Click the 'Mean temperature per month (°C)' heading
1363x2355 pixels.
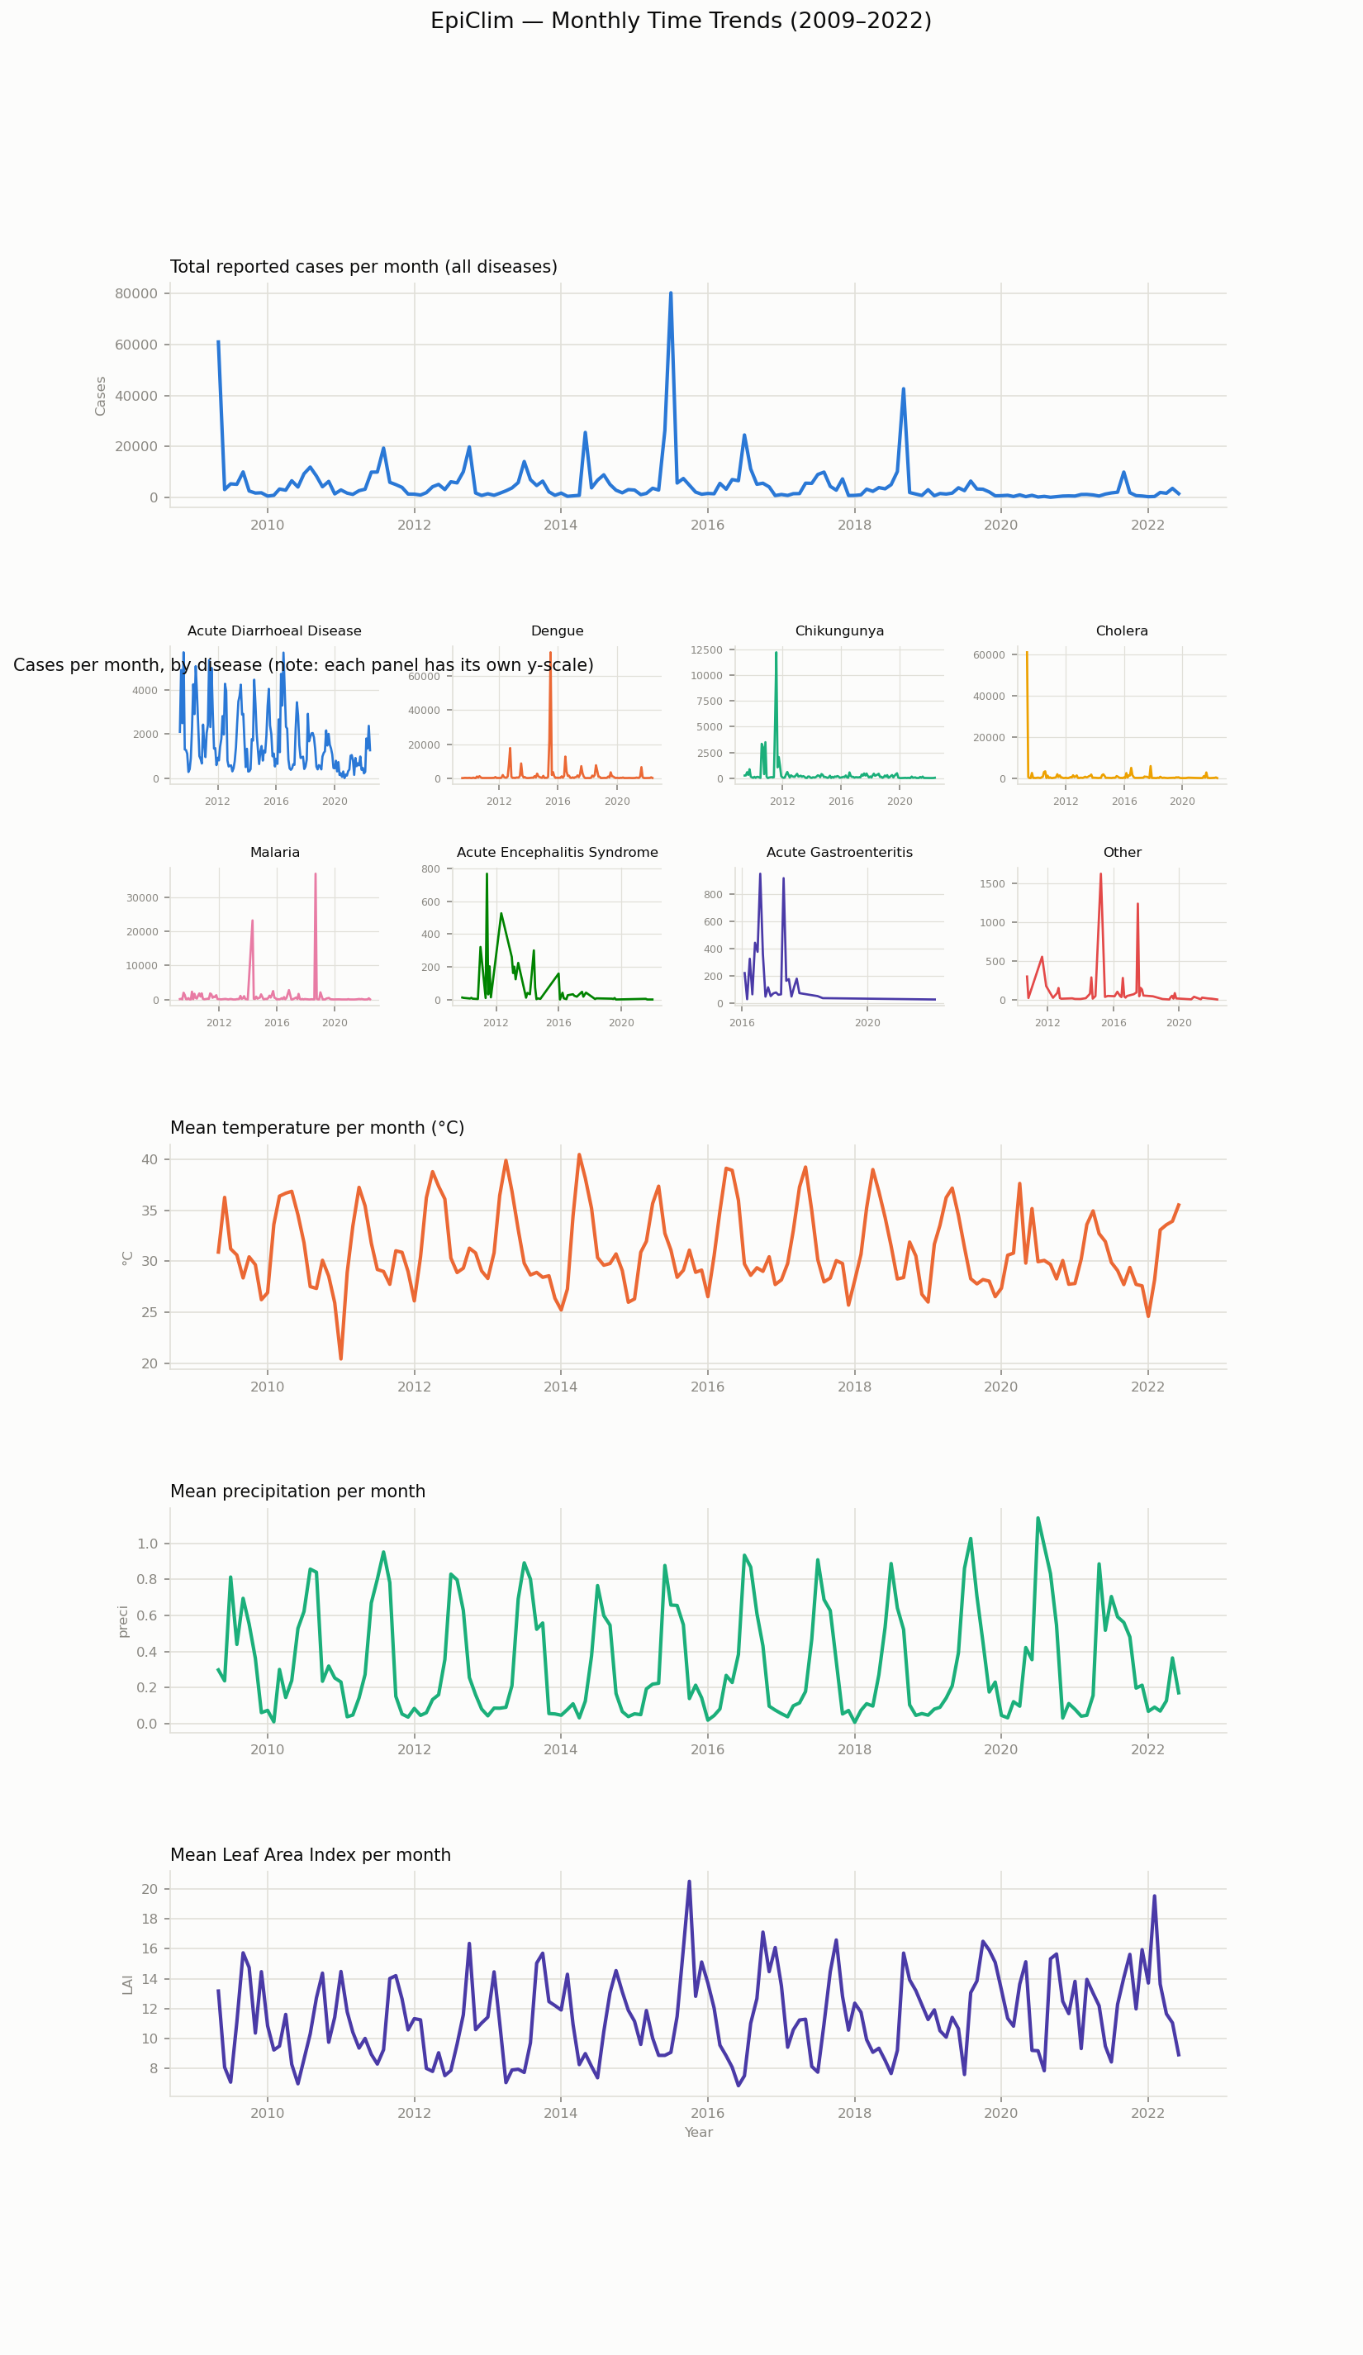point(316,1128)
